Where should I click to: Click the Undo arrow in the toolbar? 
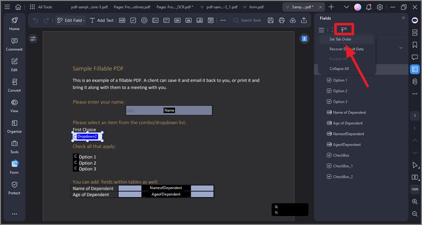35,20
